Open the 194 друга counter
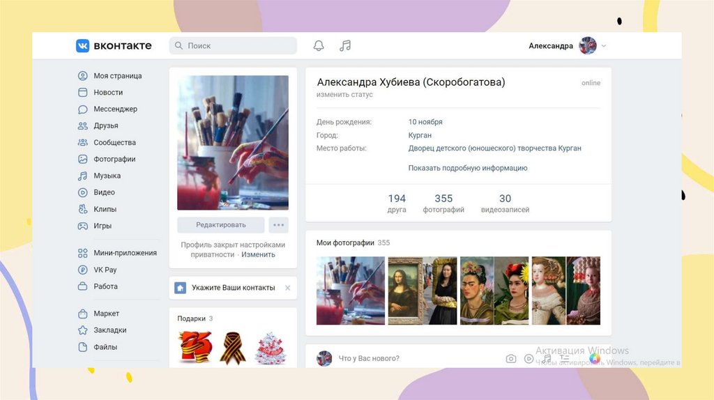The height and width of the screenshot is (400, 714). click(x=397, y=203)
